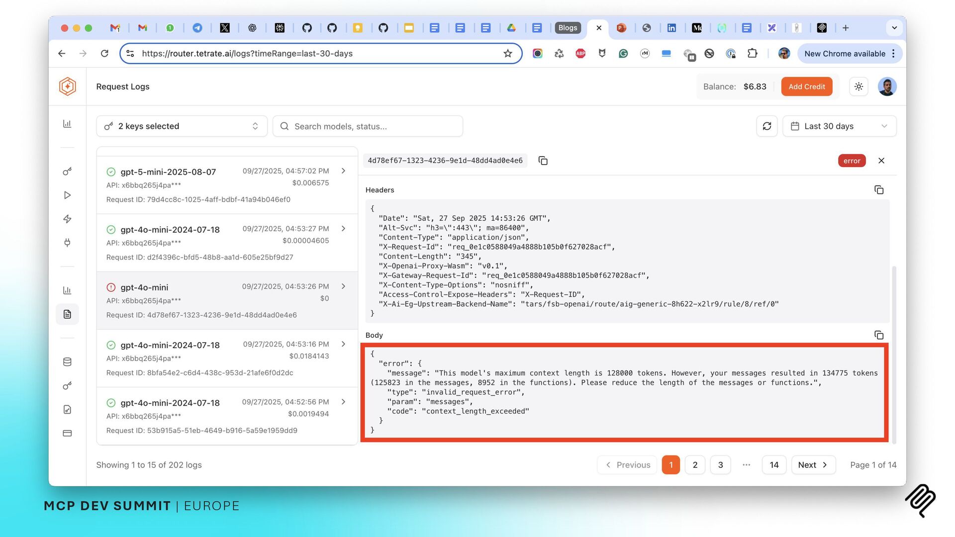Image resolution: width=955 pixels, height=537 pixels.
Task: Bookmark the page with the star icon
Action: coord(507,54)
